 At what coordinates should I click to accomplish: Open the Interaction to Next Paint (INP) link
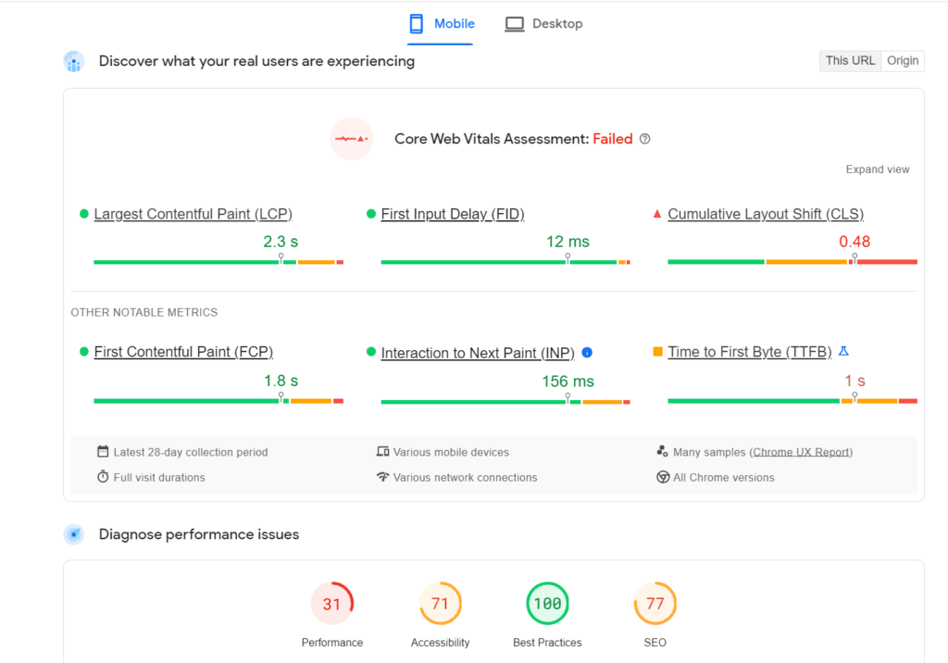click(478, 353)
